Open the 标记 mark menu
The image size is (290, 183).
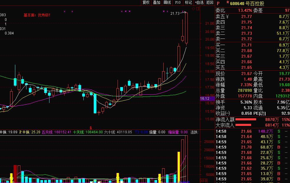click(x=188, y=2)
